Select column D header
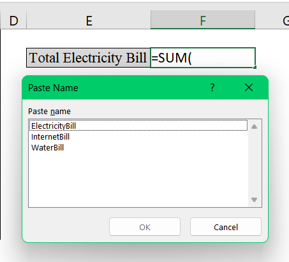The image size is (289, 262). [x=13, y=20]
